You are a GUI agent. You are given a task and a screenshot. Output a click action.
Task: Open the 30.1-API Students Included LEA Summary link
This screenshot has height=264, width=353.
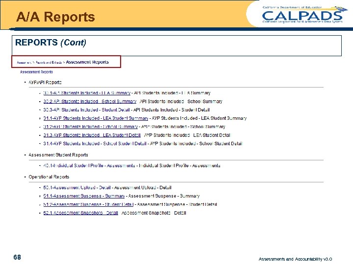87,93
